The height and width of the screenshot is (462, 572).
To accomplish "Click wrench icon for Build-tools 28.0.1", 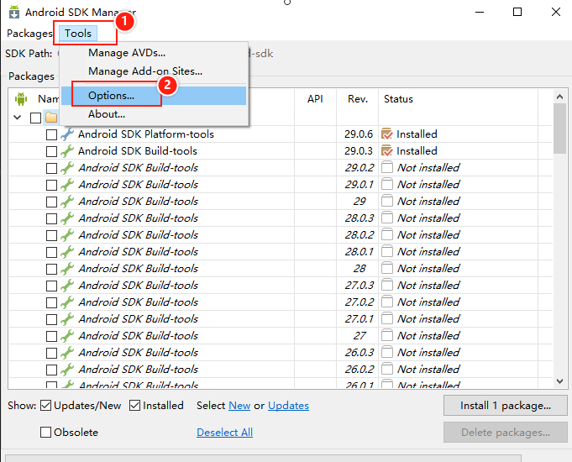I will [67, 252].
